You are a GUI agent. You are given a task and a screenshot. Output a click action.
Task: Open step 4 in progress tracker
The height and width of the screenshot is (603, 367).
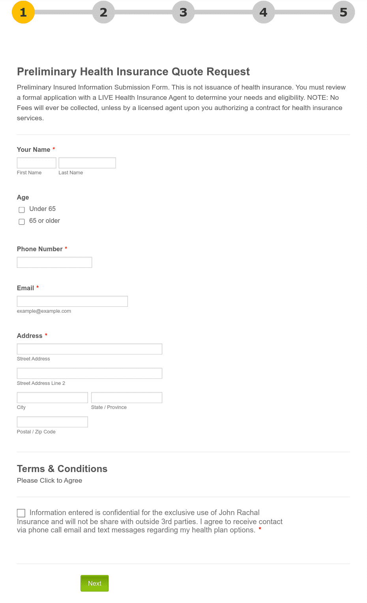click(x=264, y=12)
